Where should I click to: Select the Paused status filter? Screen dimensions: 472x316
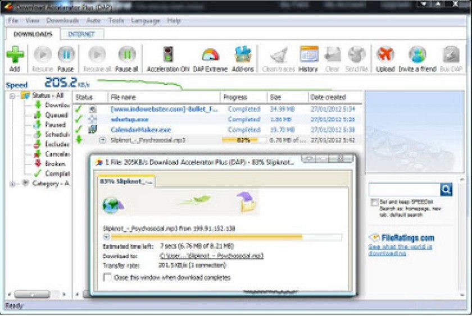50,125
